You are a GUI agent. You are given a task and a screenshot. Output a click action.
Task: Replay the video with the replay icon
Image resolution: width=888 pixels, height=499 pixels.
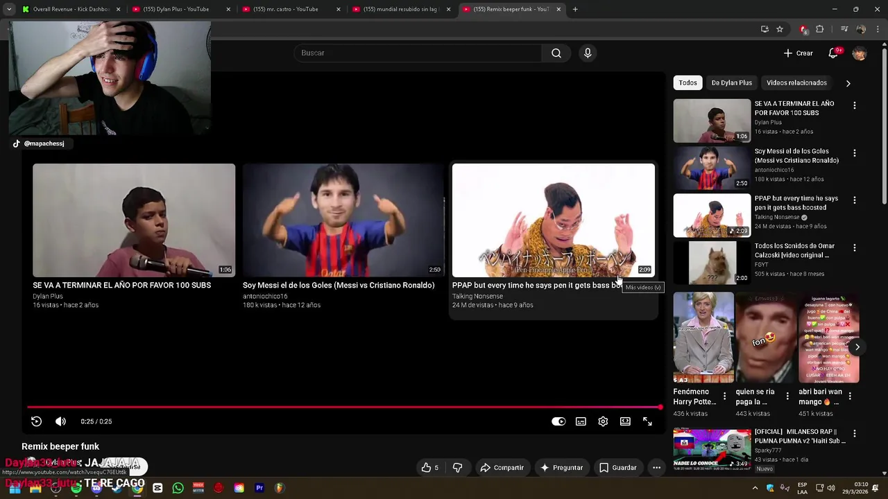[x=37, y=421]
